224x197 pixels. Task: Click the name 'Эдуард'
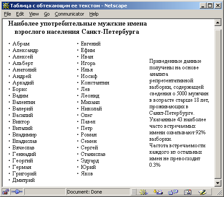[x=90, y=161]
